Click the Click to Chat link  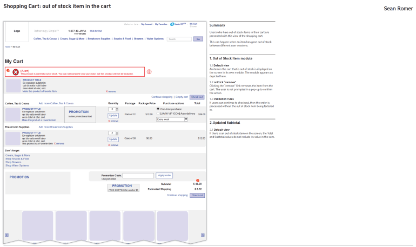[96, 31]
